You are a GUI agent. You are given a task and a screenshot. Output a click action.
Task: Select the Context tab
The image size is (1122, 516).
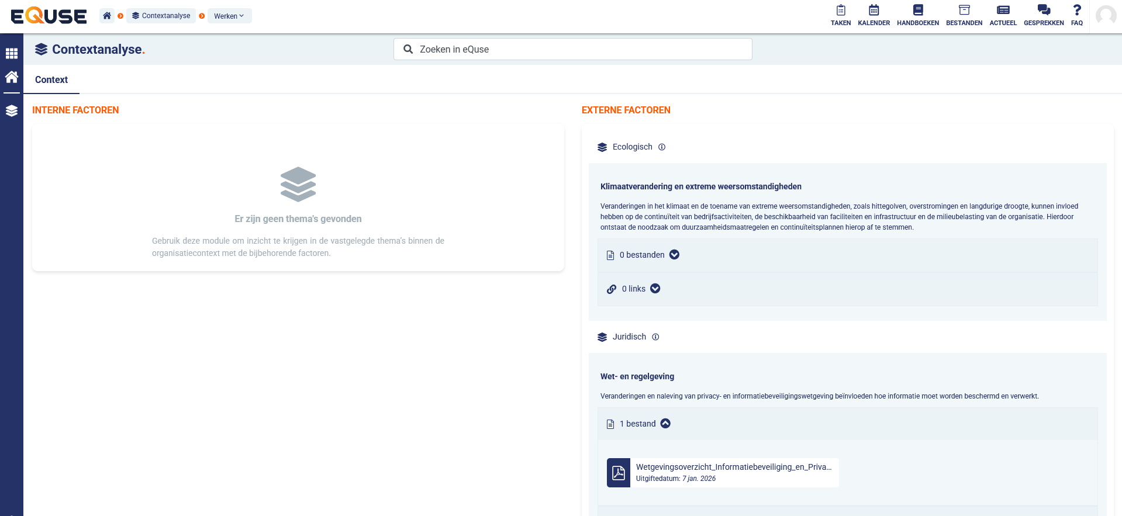click(x=51, y=80)
